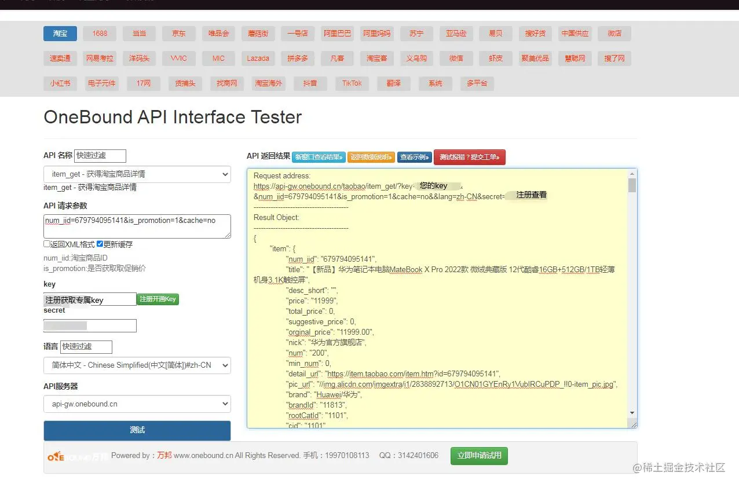Screen dimensions: 739x487
Task: Enable the 返回XML格式 checkbox
Action: [47, 244]
